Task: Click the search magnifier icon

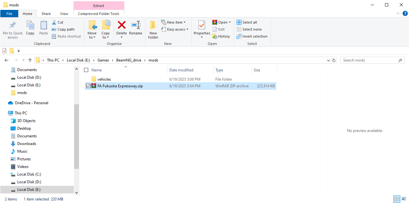Action: 400,60
